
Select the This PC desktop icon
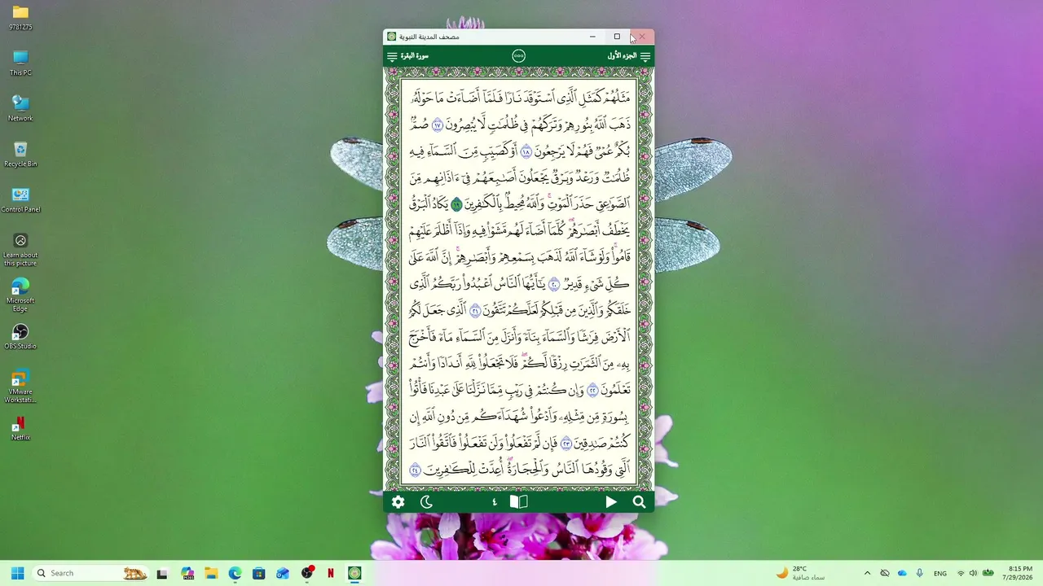coord(20,63)
